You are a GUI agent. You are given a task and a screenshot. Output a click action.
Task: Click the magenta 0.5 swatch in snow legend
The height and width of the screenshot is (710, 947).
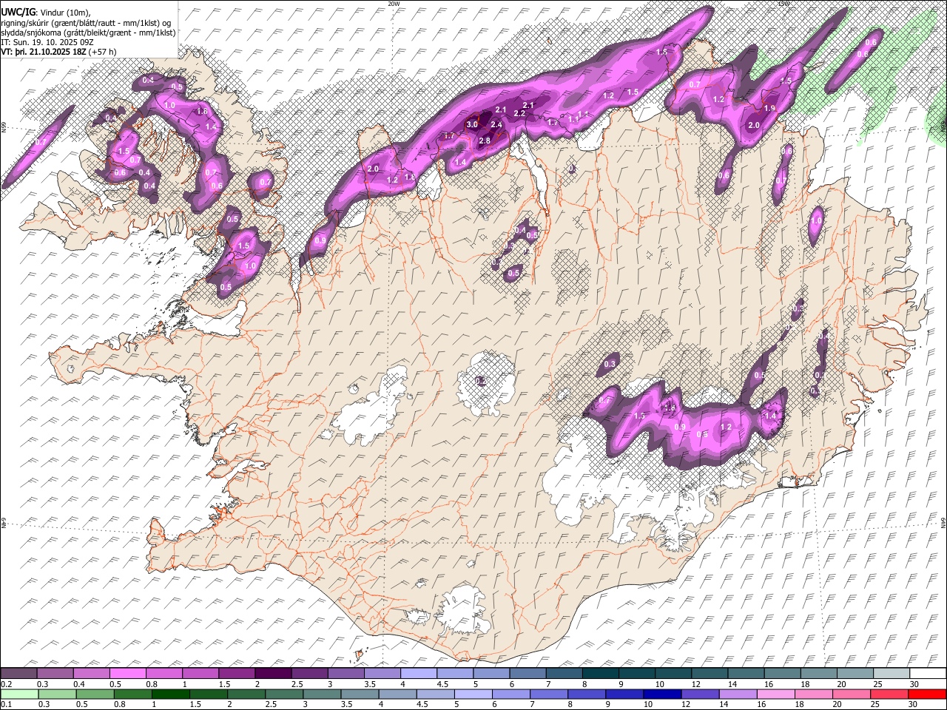click(128, 674)
